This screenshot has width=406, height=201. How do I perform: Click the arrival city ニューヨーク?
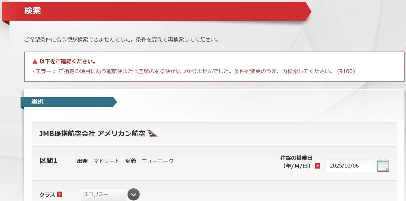[x=158, y=161]
